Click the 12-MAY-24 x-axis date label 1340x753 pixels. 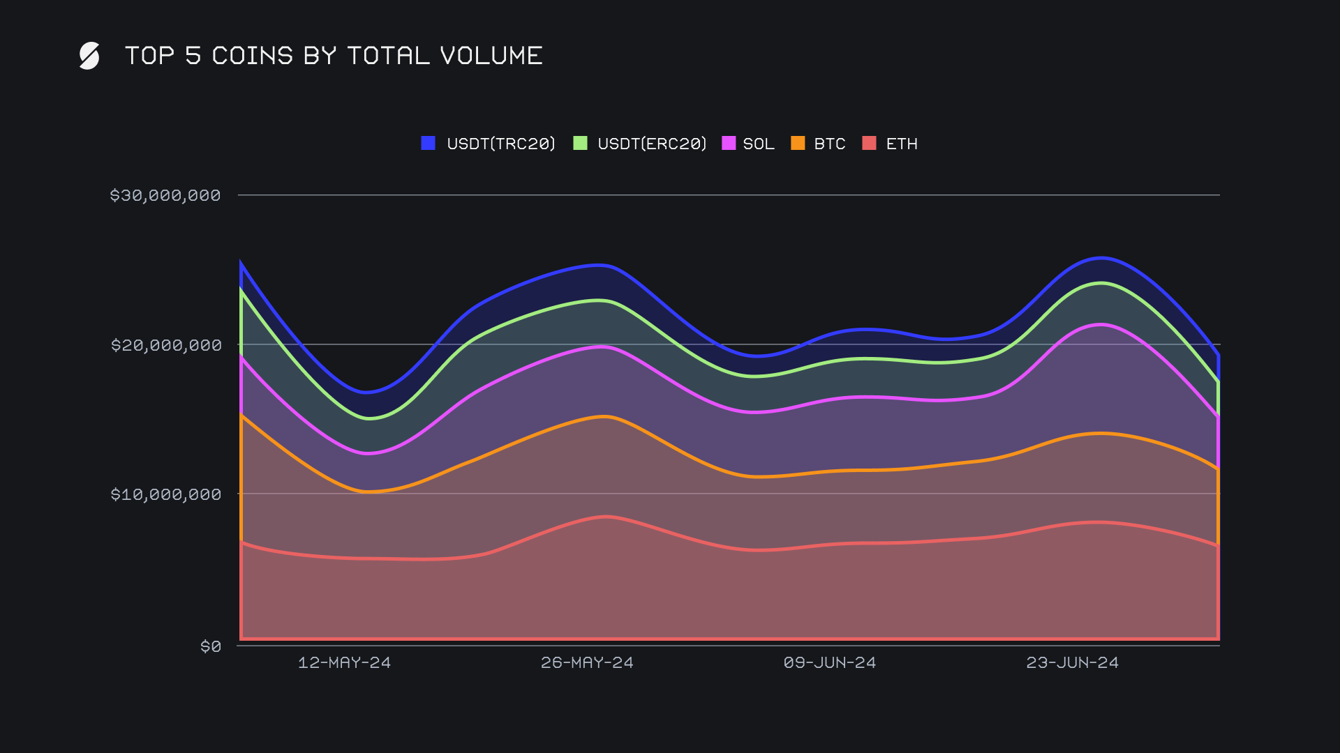pos(344,662)
